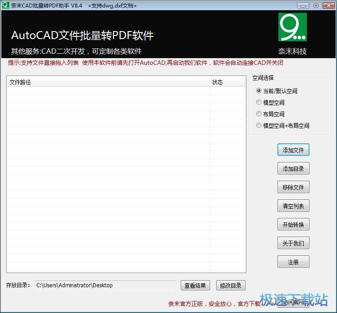This screenshot has height=313, width=337.
Task: Click the green 奈末科技 logo
Action: pos(292,27)
